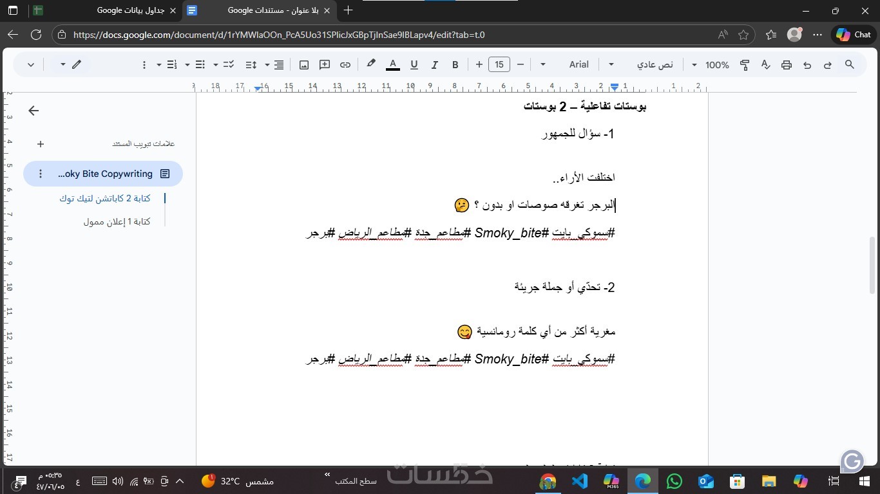This screenshot has width=880, height=494.
Task: Open the Copilot Chat button
Action: [854, 35]
